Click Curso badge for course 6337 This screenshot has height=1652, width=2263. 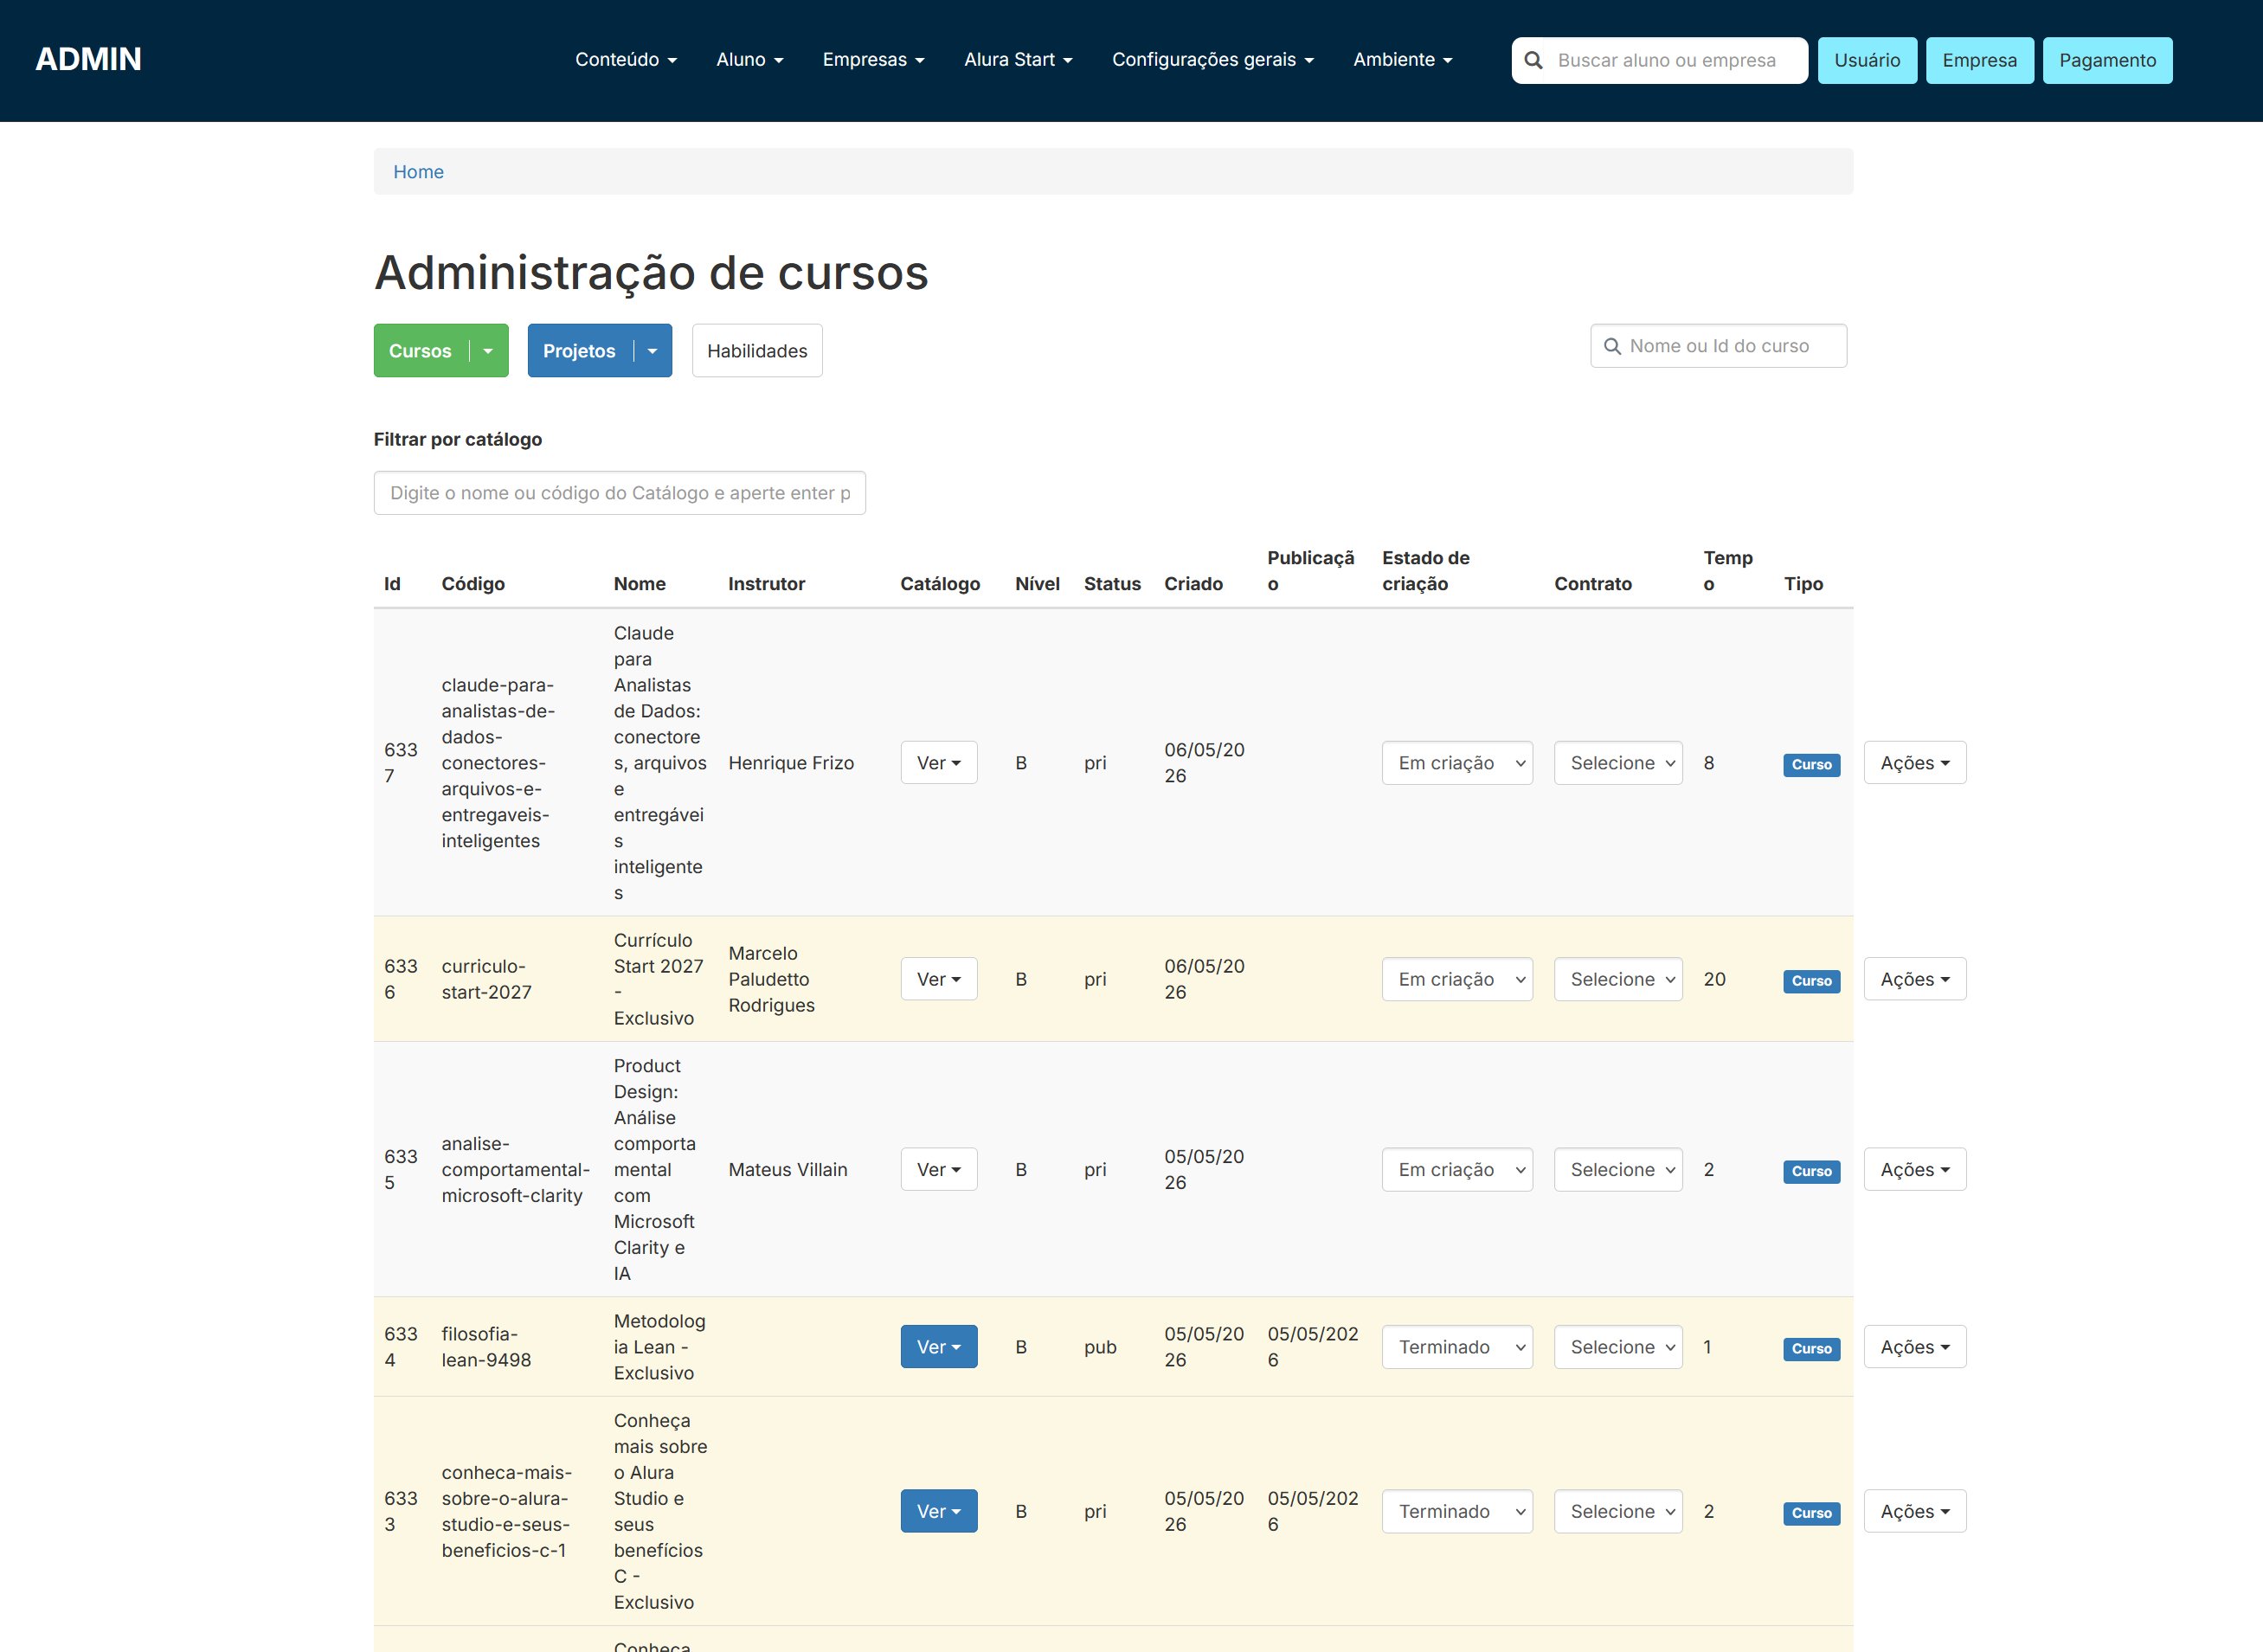[x=1811, y=765]
